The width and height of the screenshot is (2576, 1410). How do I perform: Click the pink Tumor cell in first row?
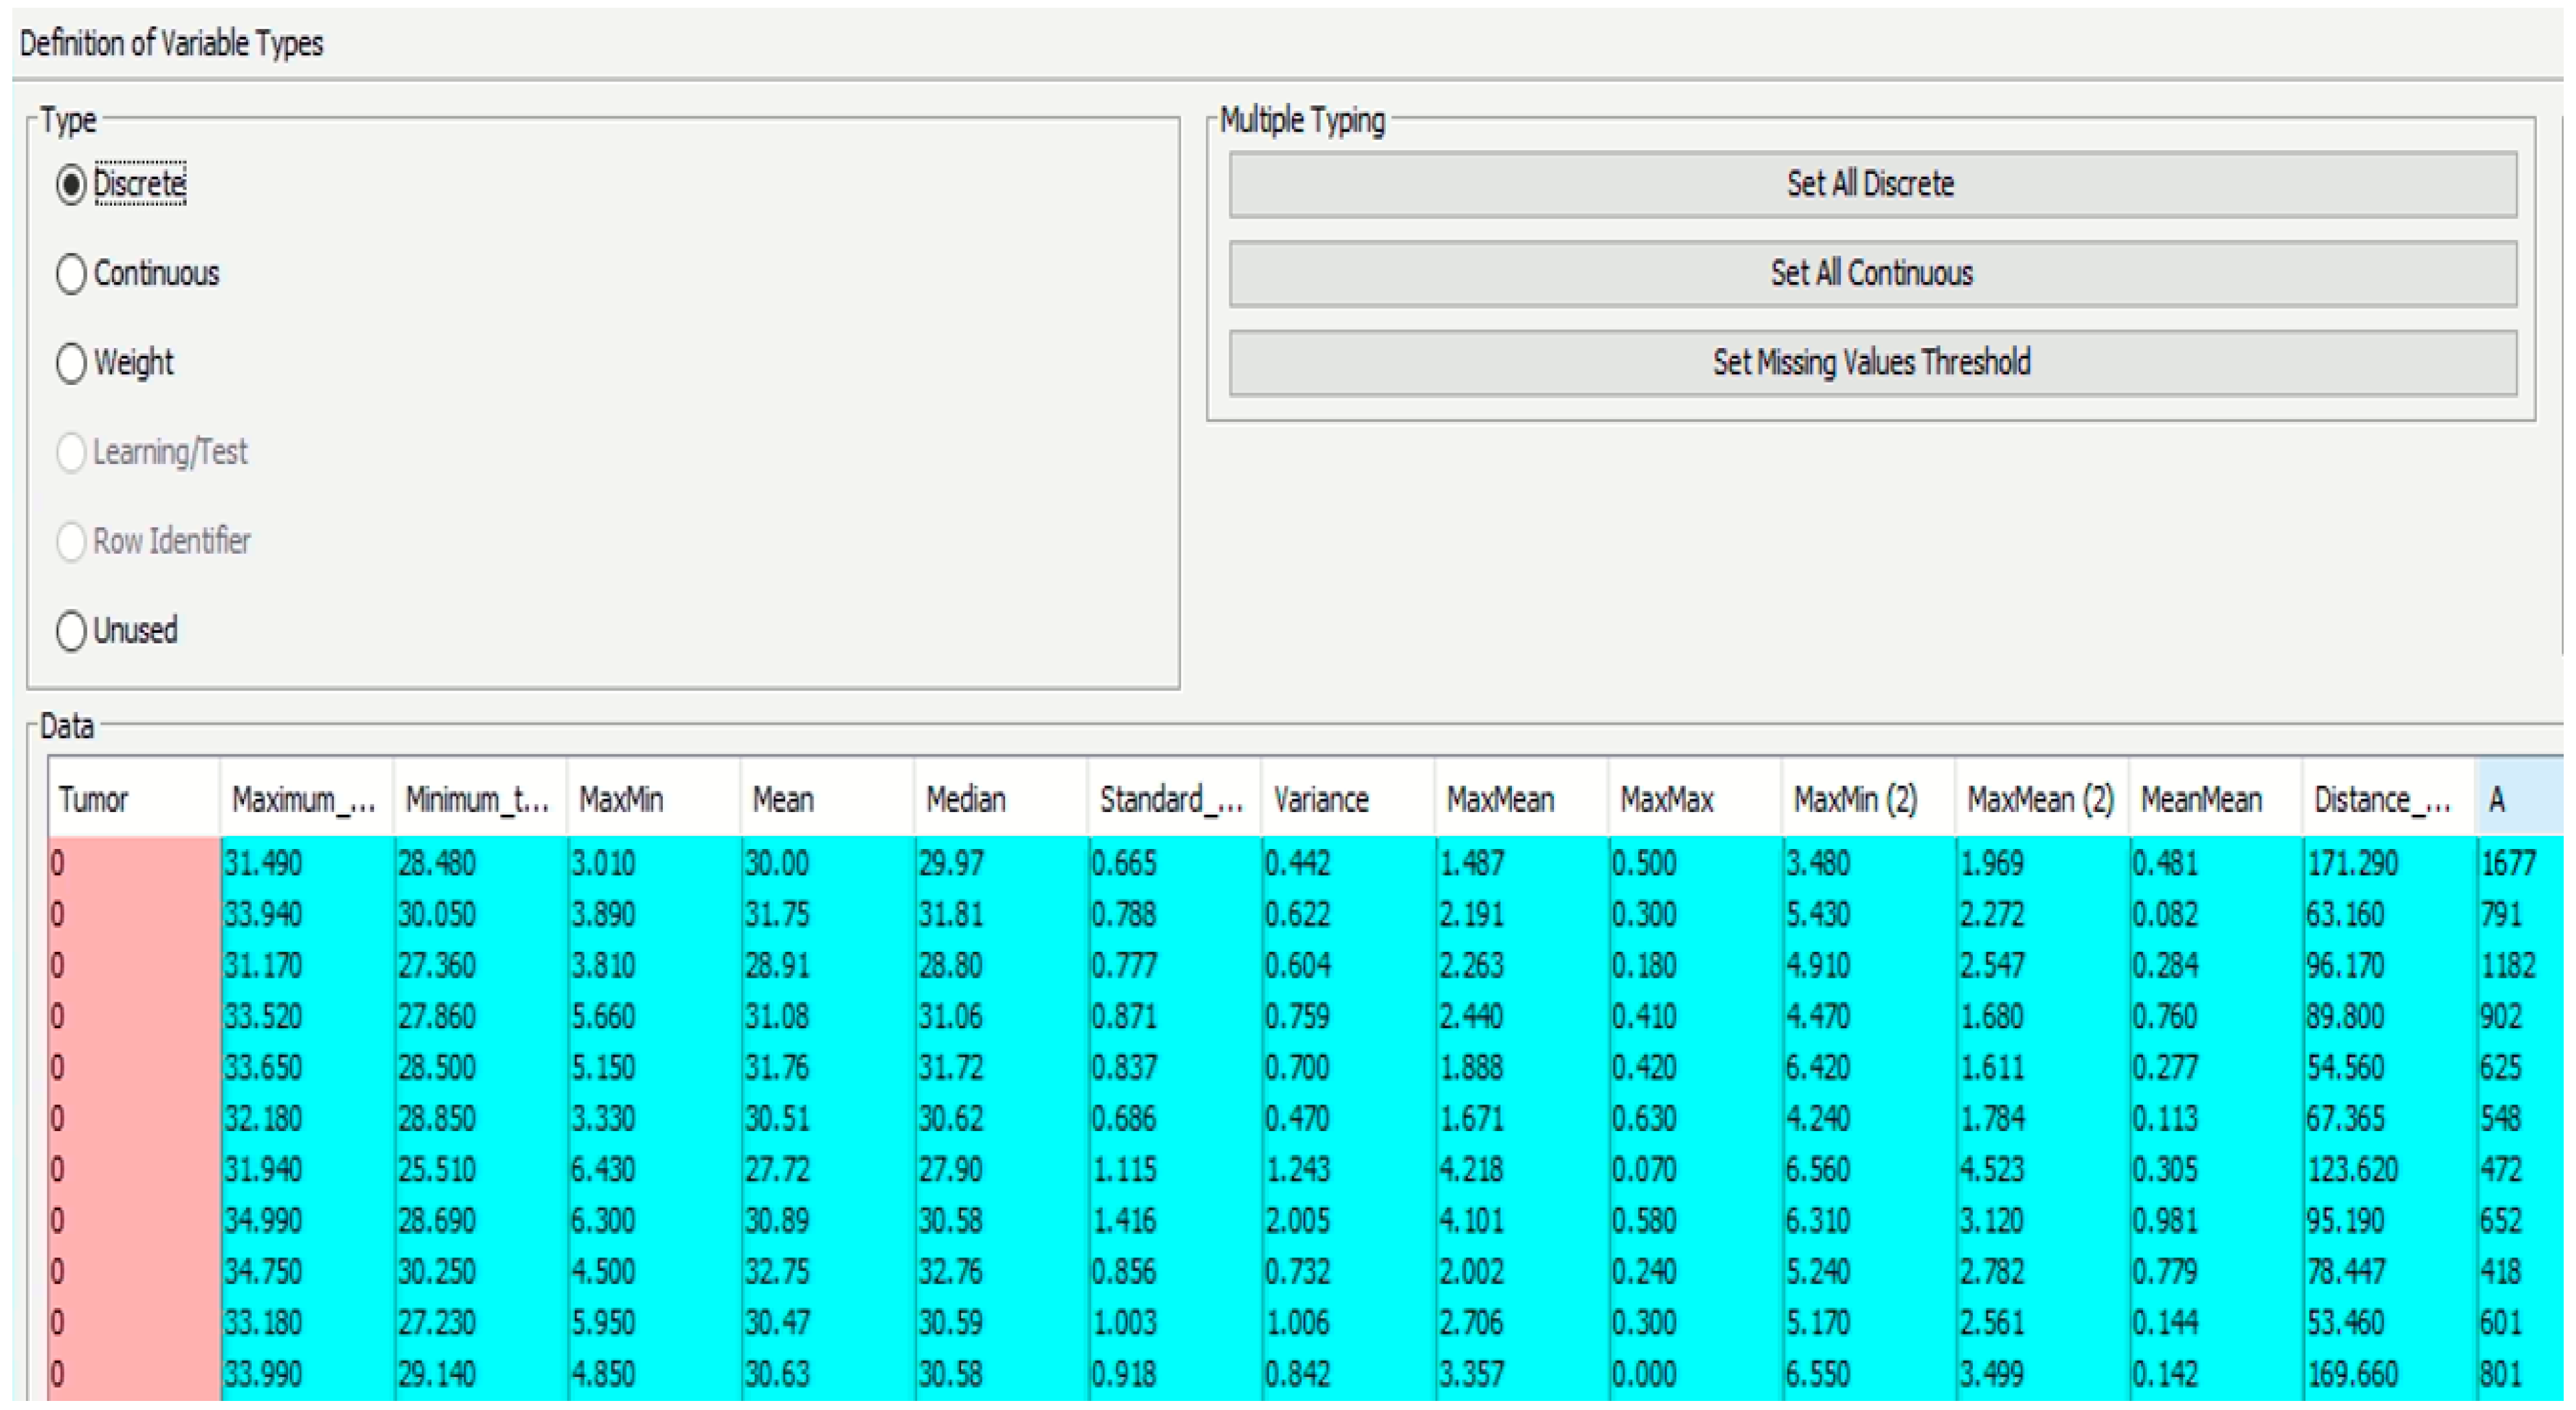[132, 863]
